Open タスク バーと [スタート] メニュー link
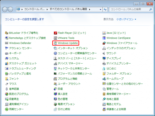The width and height of the screenshot is (155, 116). pyautogui.click(x=77, y=58)
